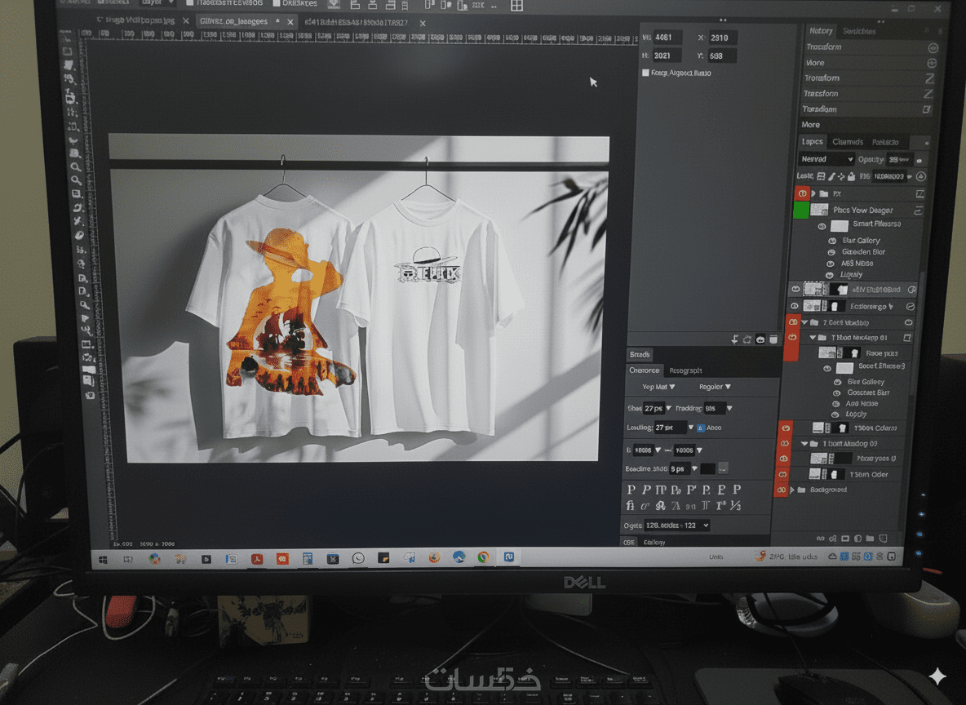Click the fi ligatures icon

(630, 505)
